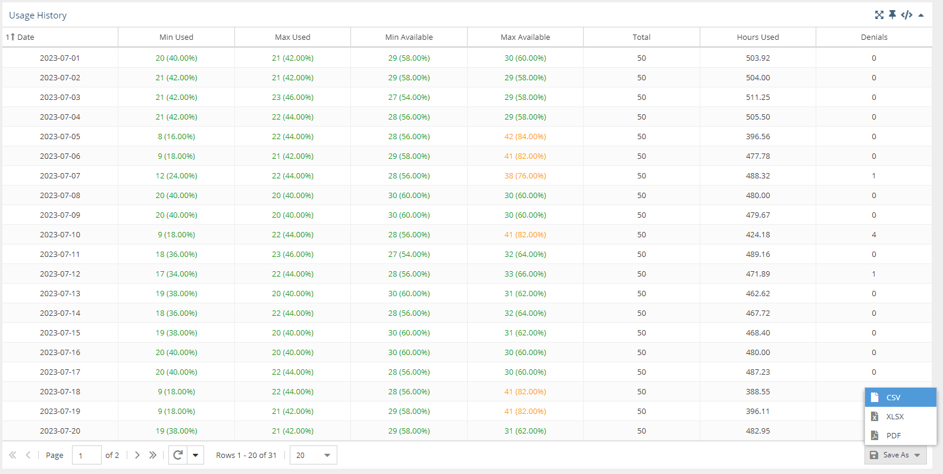943x474 pixels.
Task: Select the 2023-07-01 date cell
Action: tap(60, 58)
